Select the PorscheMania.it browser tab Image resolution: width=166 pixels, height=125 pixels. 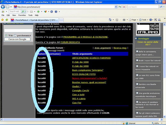pyautogui.click(x=34, y=20)
